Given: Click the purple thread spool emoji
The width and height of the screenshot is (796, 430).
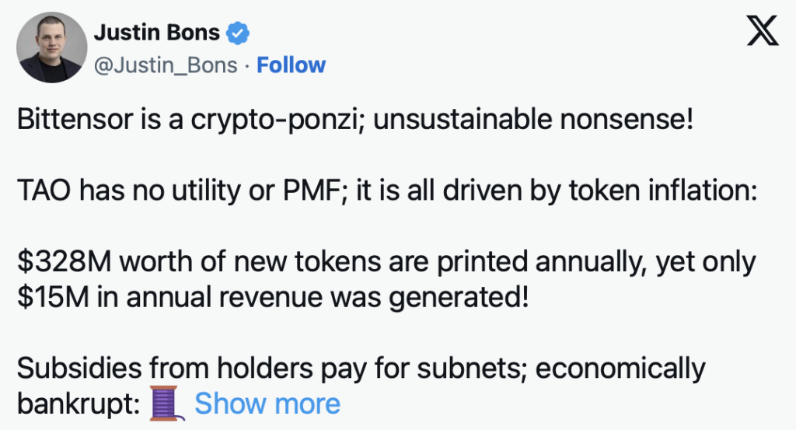Looking at the screenshot, I should [166, 403].
